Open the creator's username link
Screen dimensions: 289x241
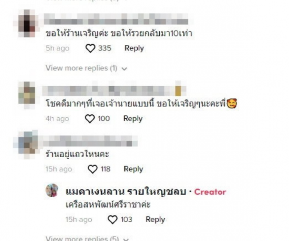(126, 192)
